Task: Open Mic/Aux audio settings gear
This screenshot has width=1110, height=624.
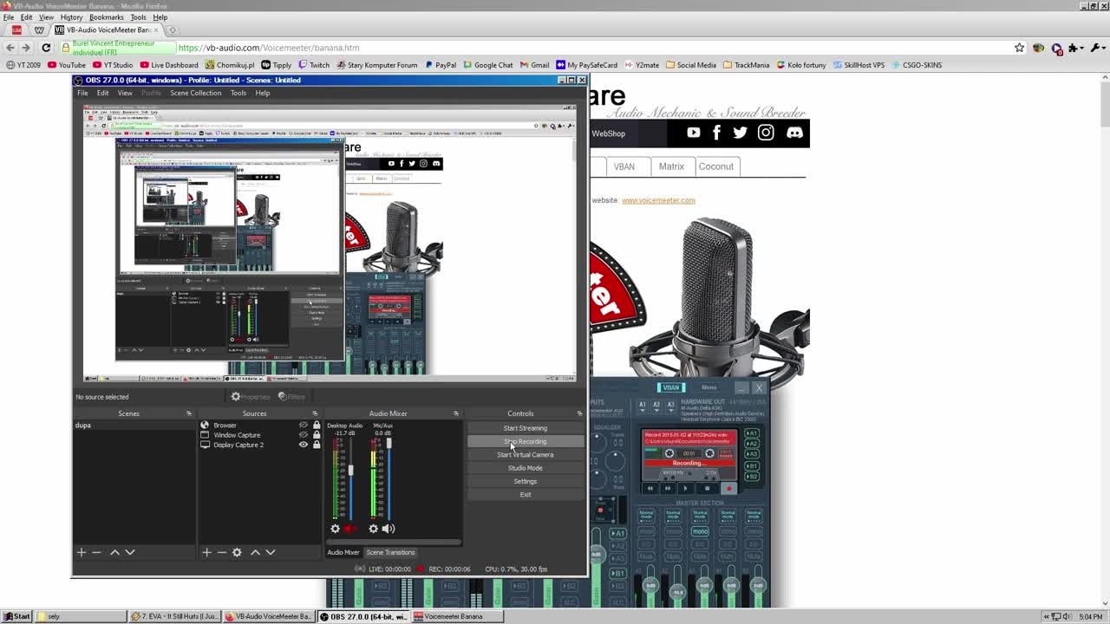Action: coord(374,529)
